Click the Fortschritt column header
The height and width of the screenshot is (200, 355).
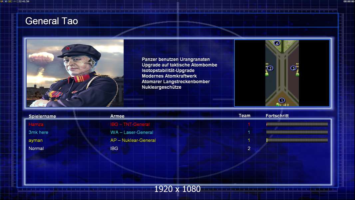coord(277,116)
